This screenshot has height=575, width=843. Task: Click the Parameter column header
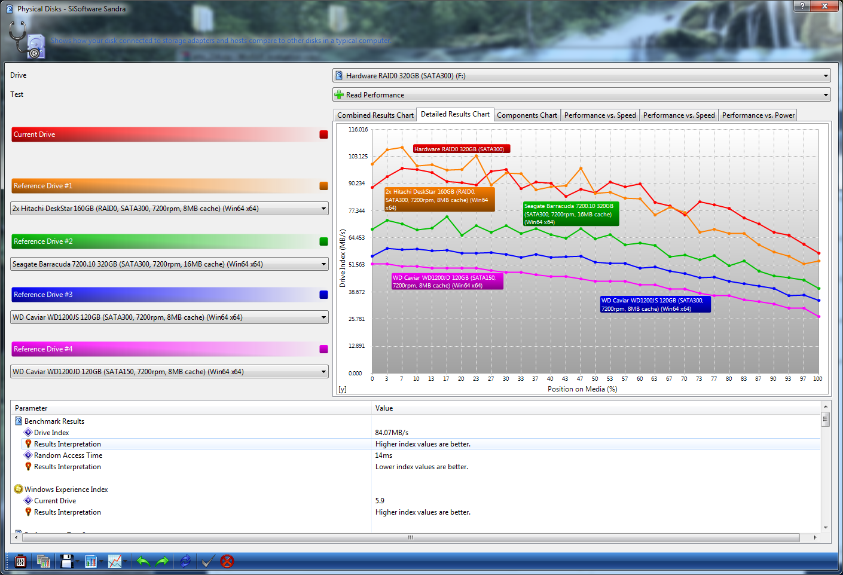[x=191, y=408]
